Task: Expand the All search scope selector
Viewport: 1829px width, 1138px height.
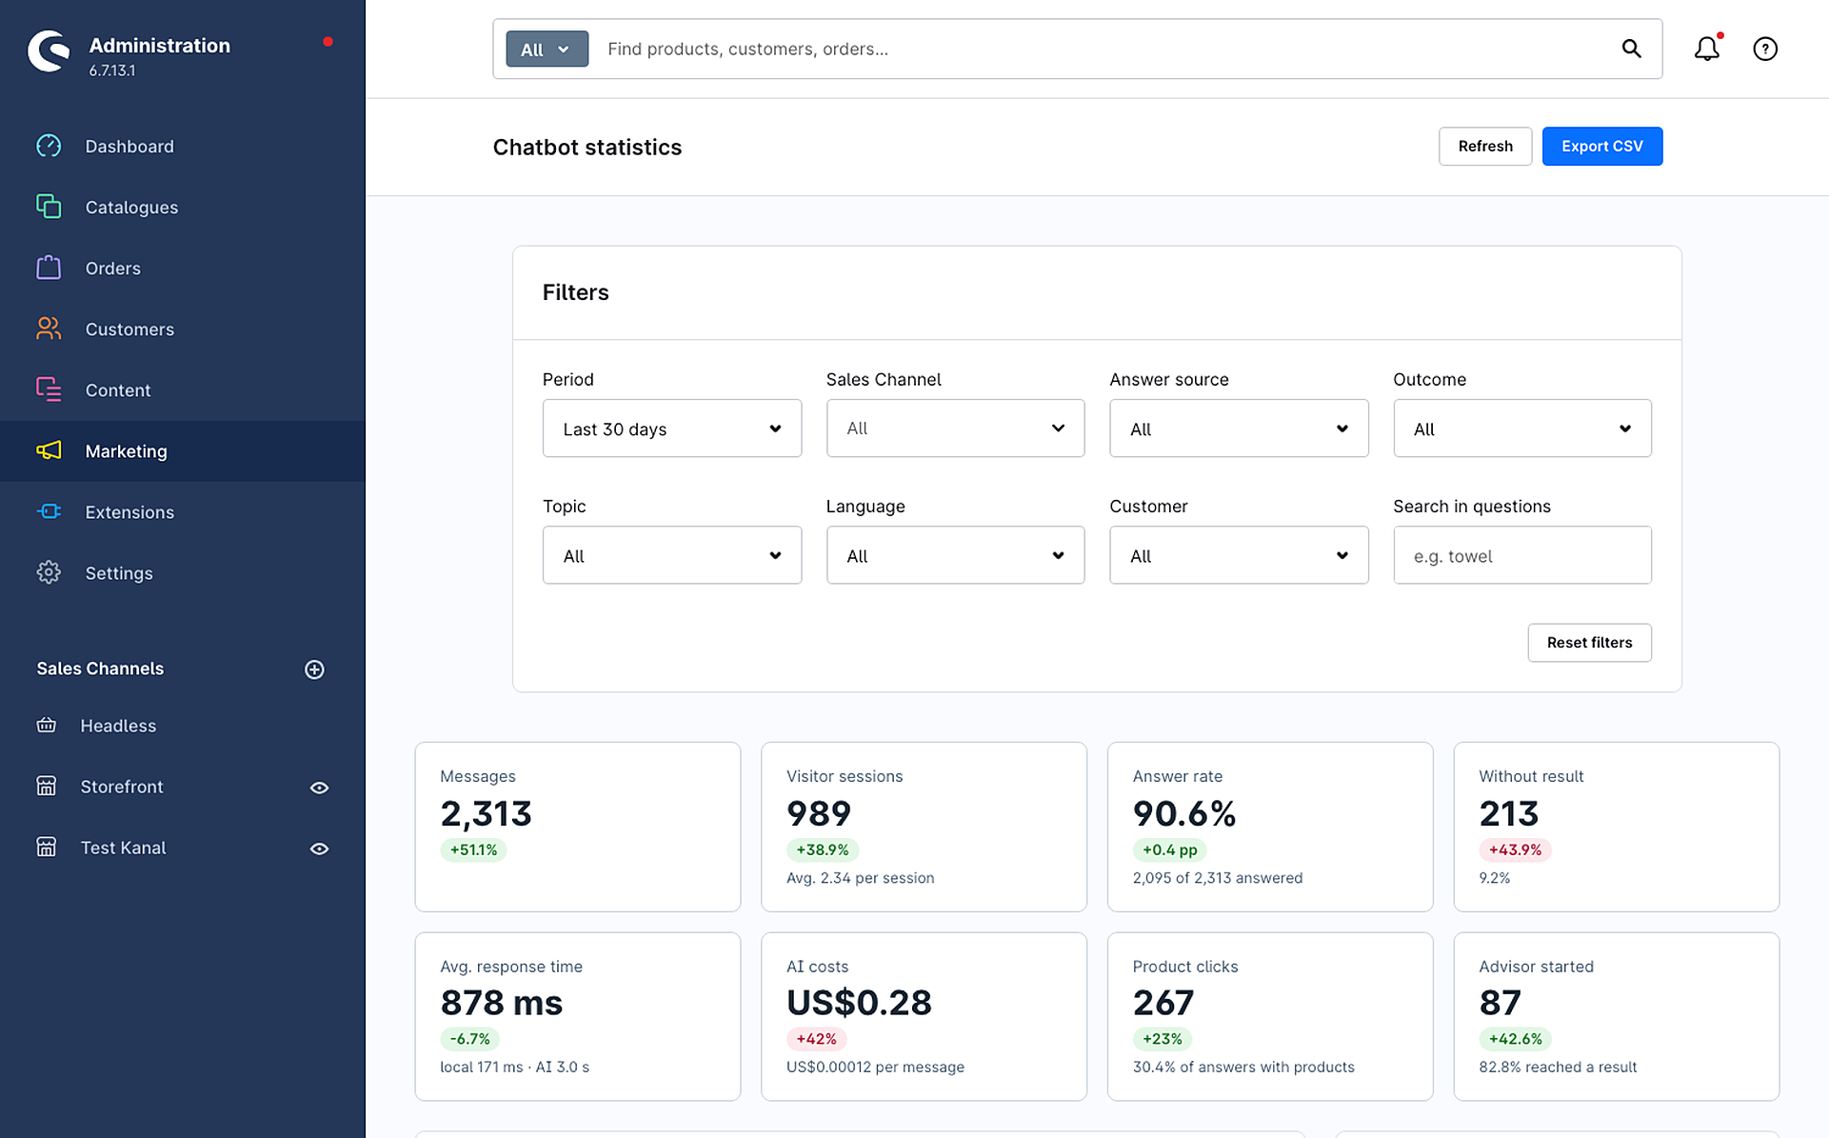Action: 547,49
